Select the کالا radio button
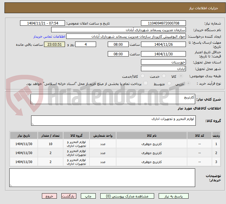The height and width of the screenshot is (204, 226). pos(181,76)
